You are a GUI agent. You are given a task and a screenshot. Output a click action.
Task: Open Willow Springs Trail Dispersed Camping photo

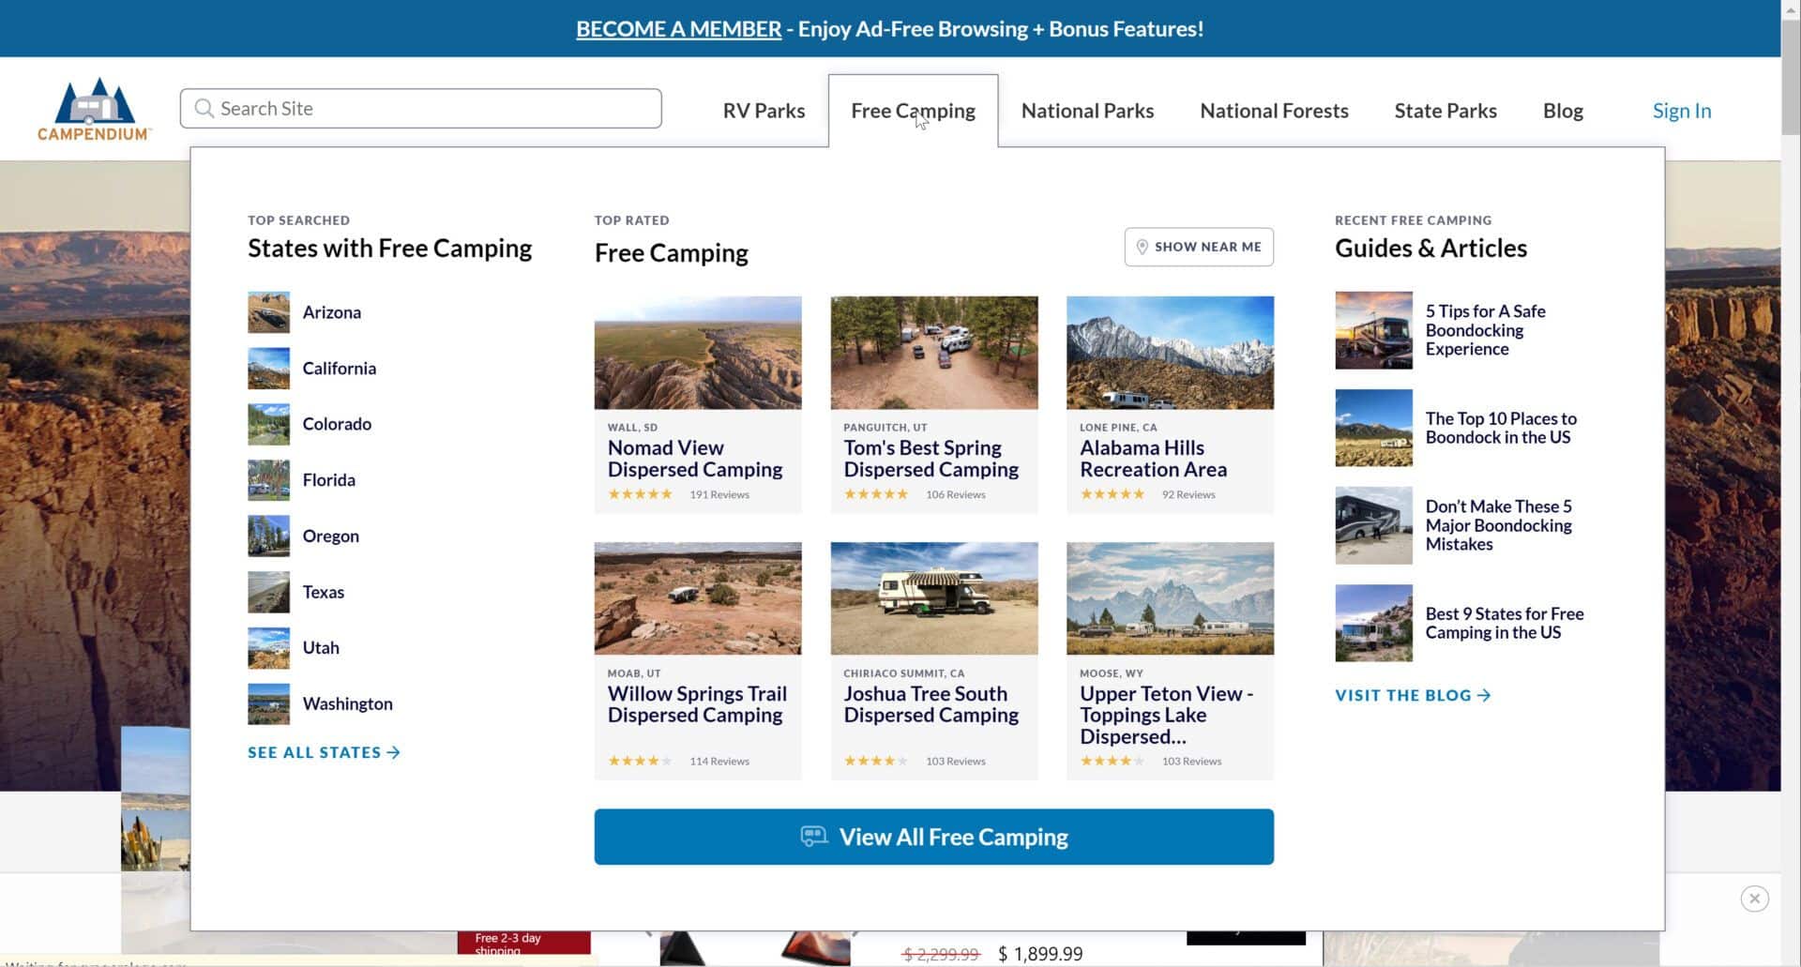(698, 598)
